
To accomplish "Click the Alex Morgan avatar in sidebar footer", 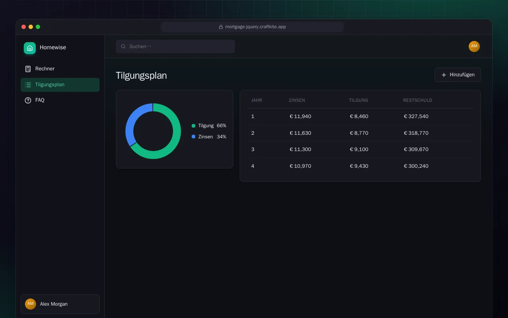I will tap(31, 304).
